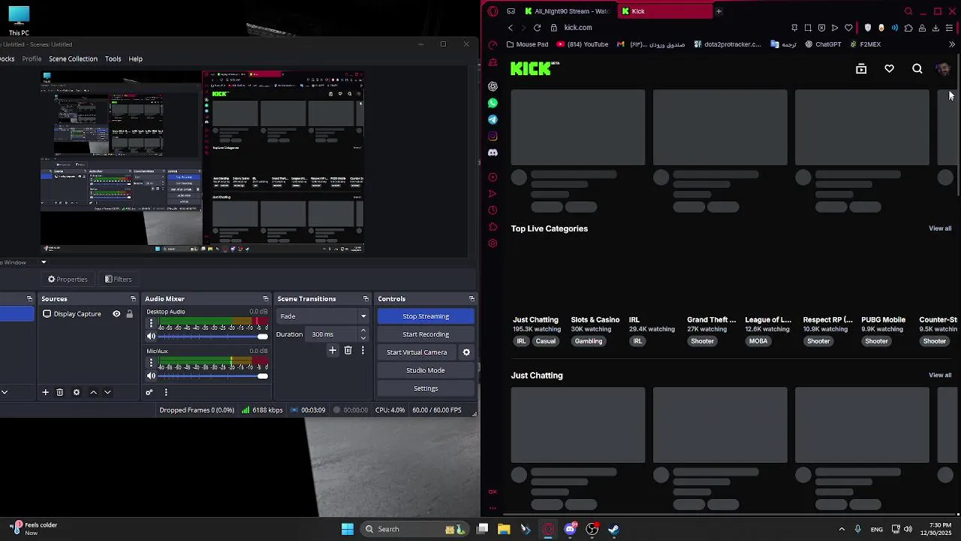Add a source in OBS Sources panel
Image resolution: width=961 pixels, height=541 pixels.
tap(45, 392)
